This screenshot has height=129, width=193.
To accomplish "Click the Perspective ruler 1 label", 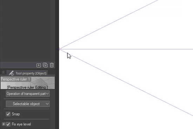I will 15,79.
